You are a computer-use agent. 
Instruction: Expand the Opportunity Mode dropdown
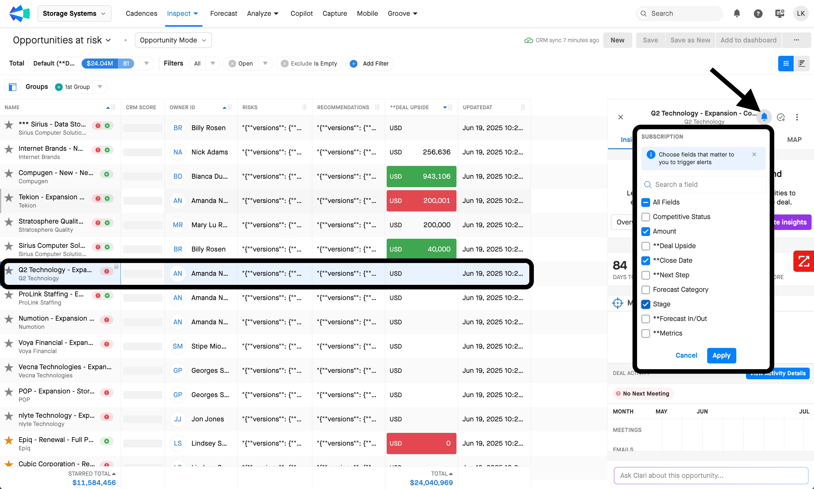(x=173, y=40)
